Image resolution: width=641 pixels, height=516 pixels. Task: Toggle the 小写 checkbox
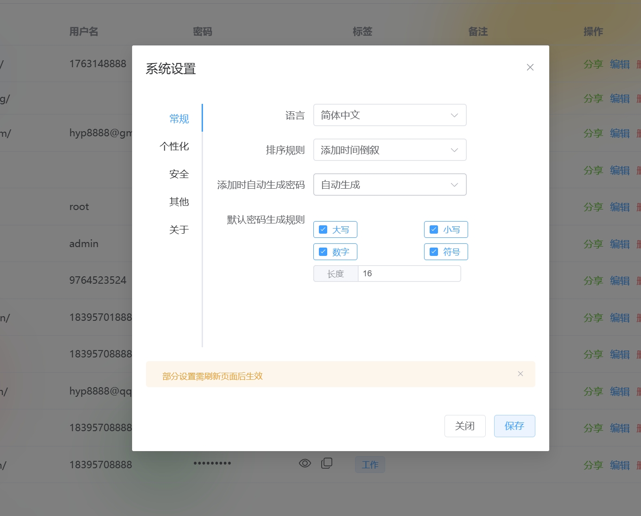pos(446,229)
